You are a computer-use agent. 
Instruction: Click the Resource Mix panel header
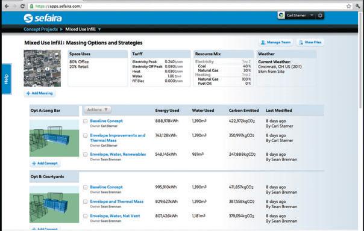coord(224,54)
